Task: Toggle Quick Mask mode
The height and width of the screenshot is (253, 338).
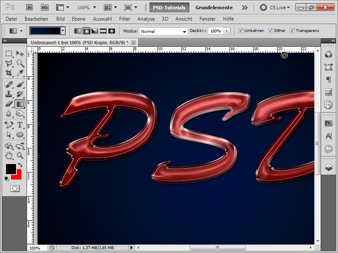Action: coord(15,188)
